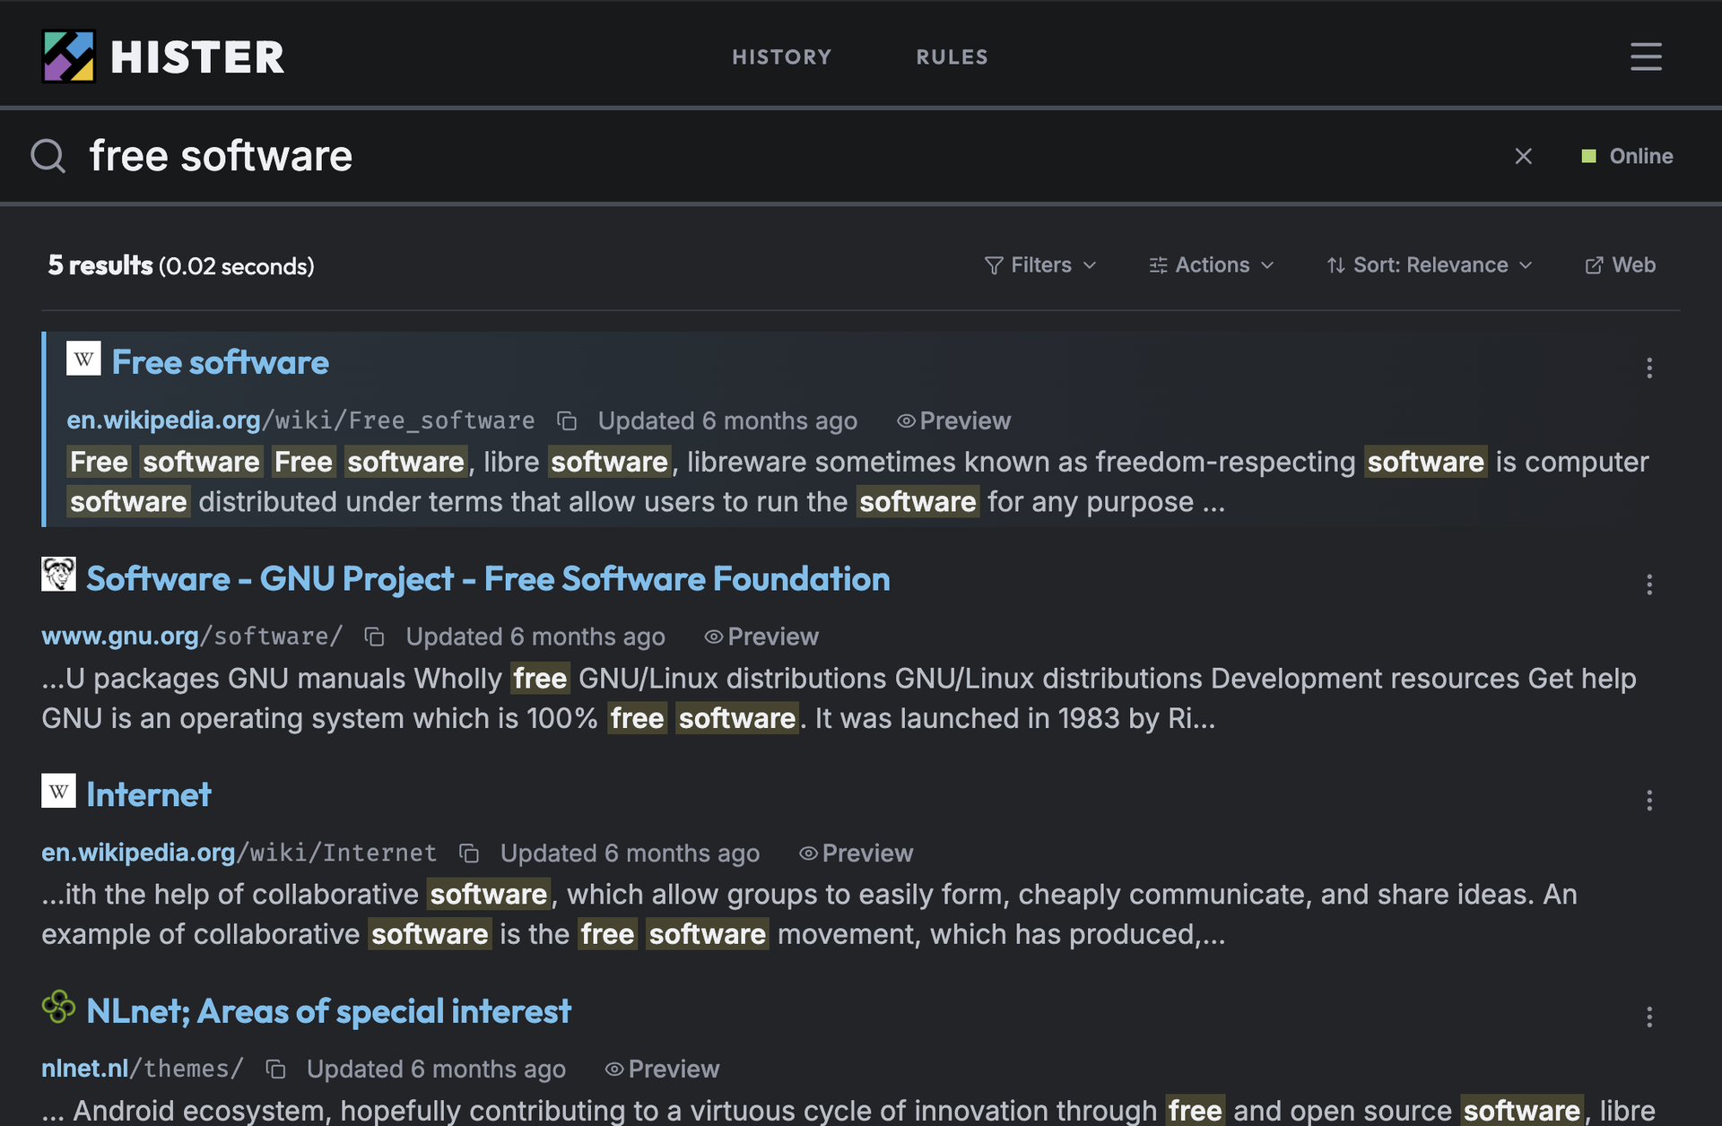Click the NLnet favicon icon
The image size is (1722, 1126).
tap(58, 1007)
